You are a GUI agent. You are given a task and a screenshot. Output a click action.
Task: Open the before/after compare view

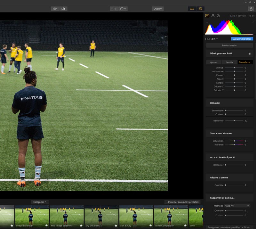pyautogui.click(x=63, y=9)
